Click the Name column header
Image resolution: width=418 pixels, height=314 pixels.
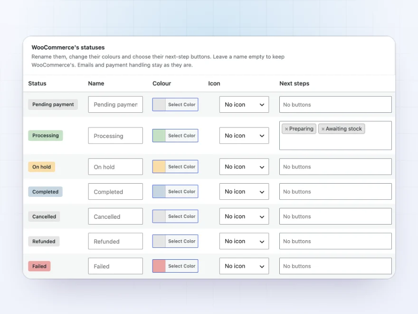[96, 83]
